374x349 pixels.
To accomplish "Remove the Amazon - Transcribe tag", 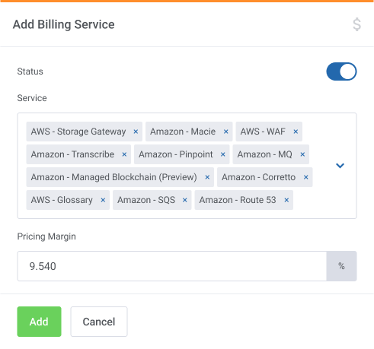I will click(124, 154).
